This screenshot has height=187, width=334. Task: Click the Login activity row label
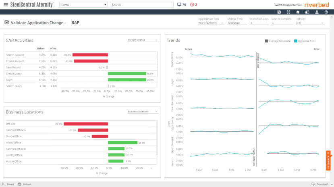(x=9, y=80)
